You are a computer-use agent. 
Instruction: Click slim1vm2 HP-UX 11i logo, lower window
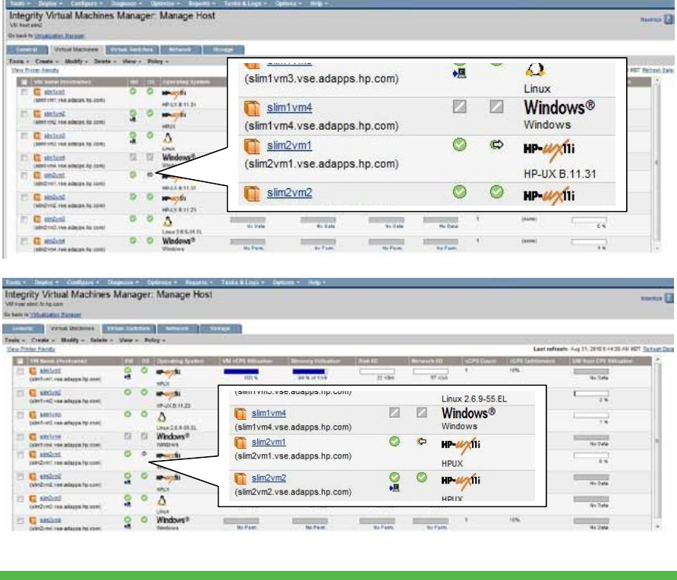(168, 394)
